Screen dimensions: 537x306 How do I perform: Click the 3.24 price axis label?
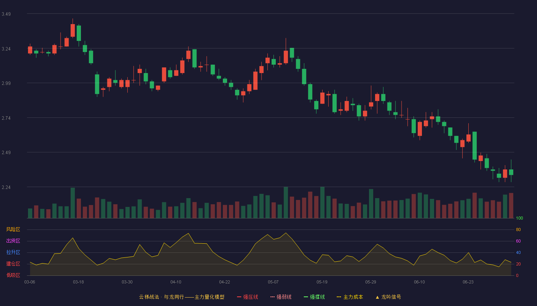pyautogui.click(x=6, y=49)
